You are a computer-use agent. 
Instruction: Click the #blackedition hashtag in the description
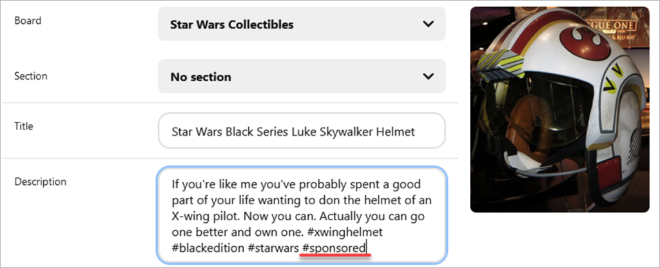pyautogui.click(x=208, y=248)
